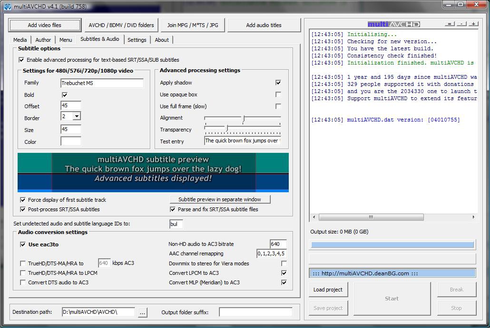This screenshot has width=490, height=328.
Task: Enable Downmix to stereo for Viera modes
Action: tap(284, 263)
